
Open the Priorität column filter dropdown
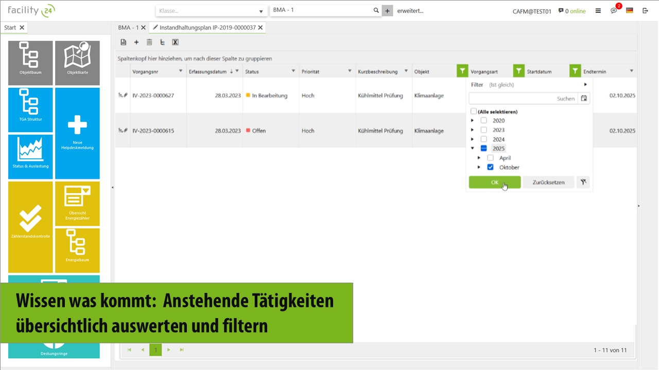[x=350, y=71]
